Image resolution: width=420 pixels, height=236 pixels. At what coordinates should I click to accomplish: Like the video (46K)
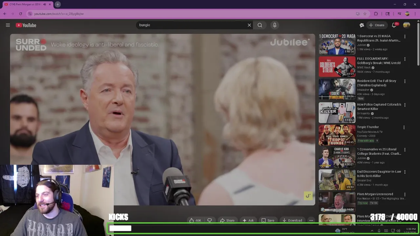coord(195,221)
